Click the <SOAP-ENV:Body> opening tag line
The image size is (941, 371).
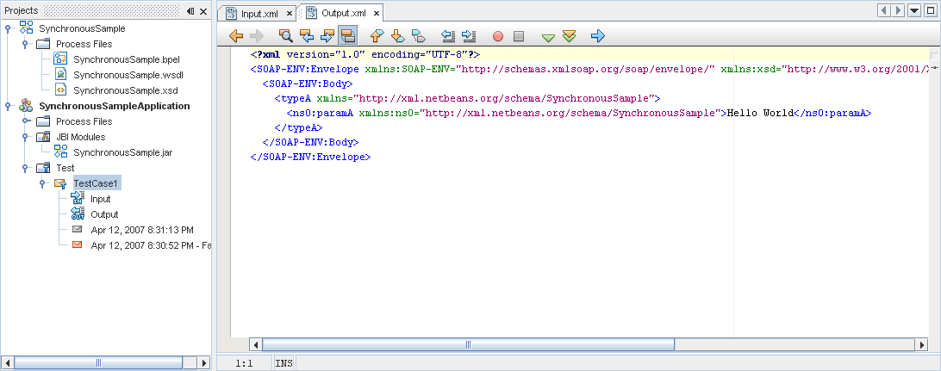point(308,83)
